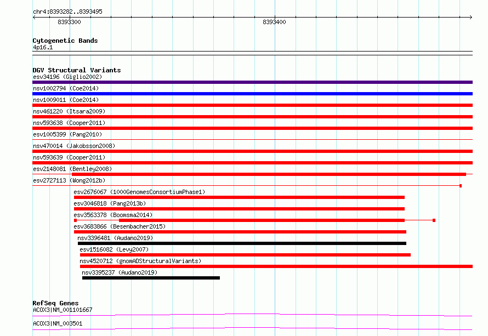Open esv1516082 (Levy2007) label
Viewport: 488px width, 336px height.
pyautogui.click(x=114, y=249)
